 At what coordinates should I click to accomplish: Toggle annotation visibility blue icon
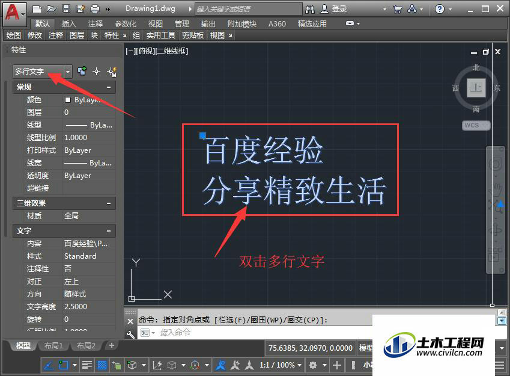pos(220,365)
